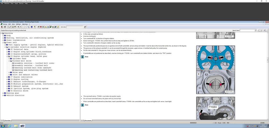Click the first ElsaWin toolbar icon
The width and height of the screenshot is (269, 128).
point(2,27)
